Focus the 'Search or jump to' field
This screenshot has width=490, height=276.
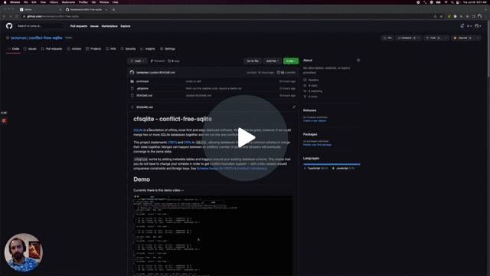click(41, 26)
